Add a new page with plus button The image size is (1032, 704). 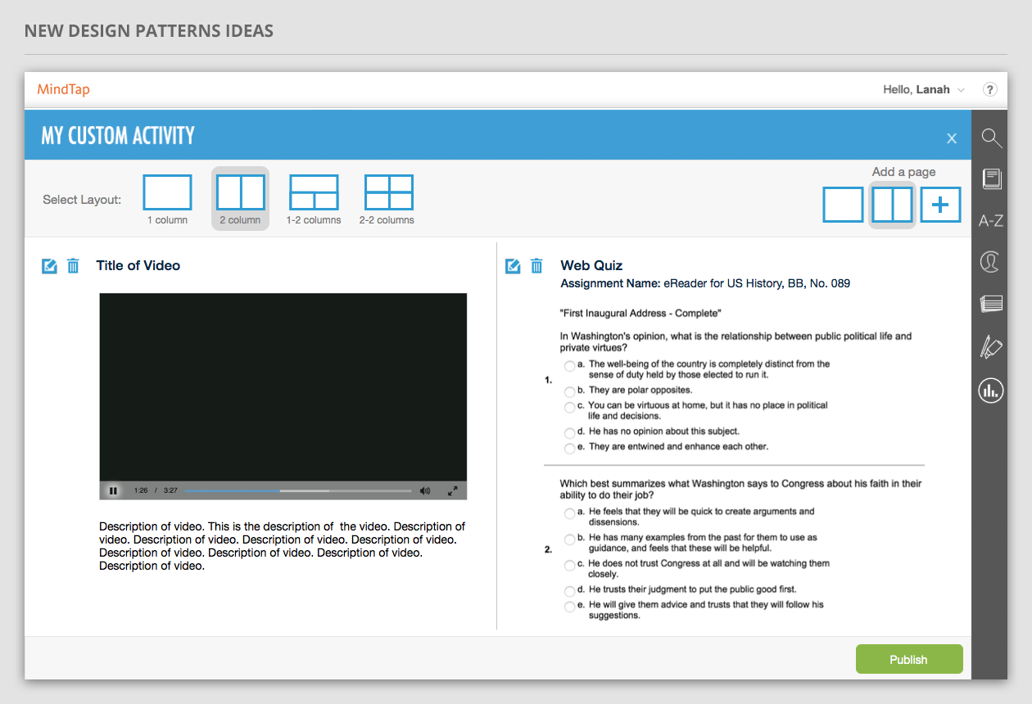pyautogui.click(x=940, y=205)
